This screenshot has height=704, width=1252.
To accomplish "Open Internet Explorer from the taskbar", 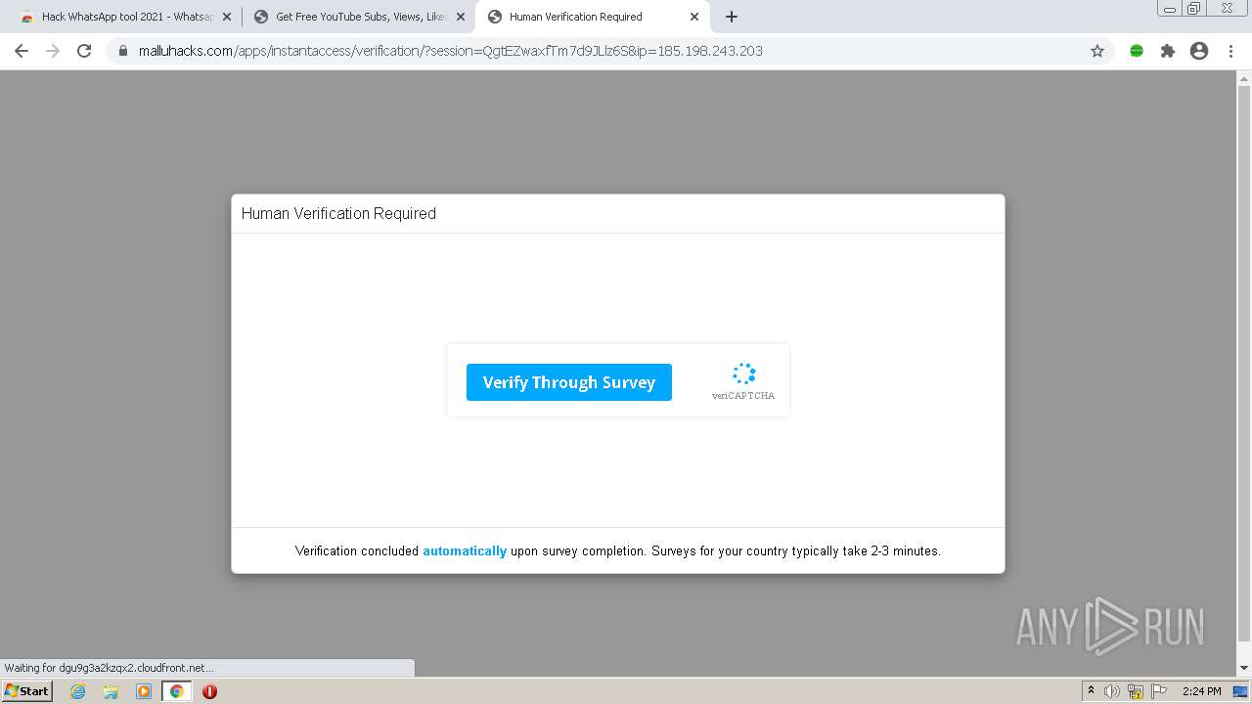I will point(78,691).
